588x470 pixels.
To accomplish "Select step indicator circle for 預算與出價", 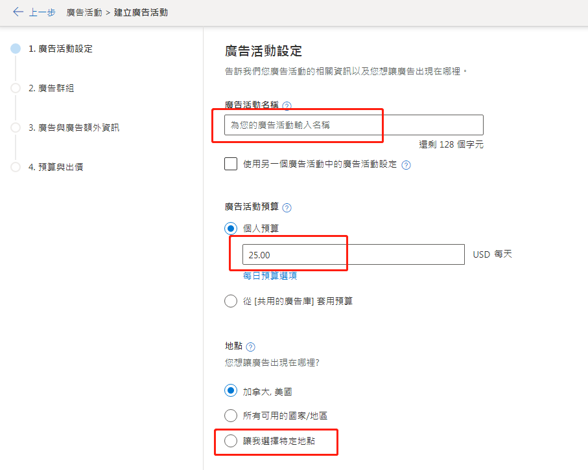I will pos(14,167).
